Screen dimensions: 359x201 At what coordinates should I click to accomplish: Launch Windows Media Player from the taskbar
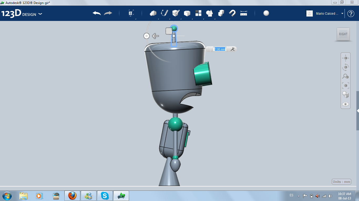pos(39,196)
